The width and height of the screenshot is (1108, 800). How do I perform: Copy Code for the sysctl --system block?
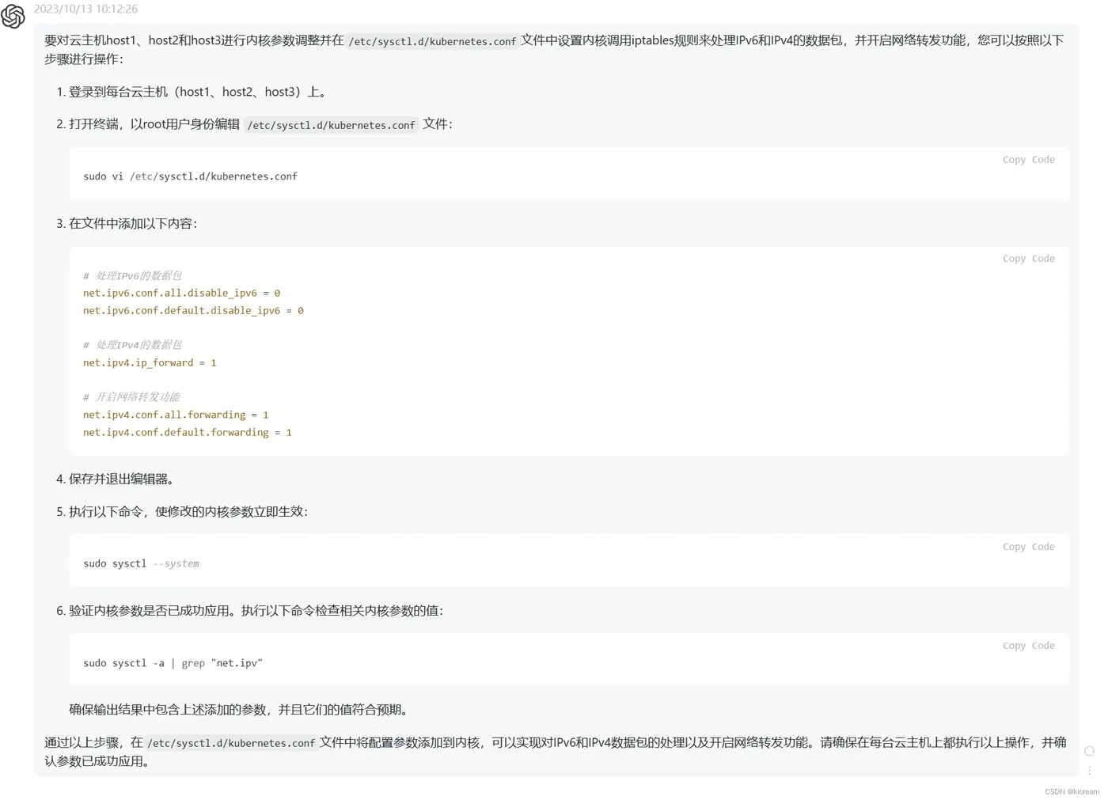pyautogui.click(x=1028, y=547)
